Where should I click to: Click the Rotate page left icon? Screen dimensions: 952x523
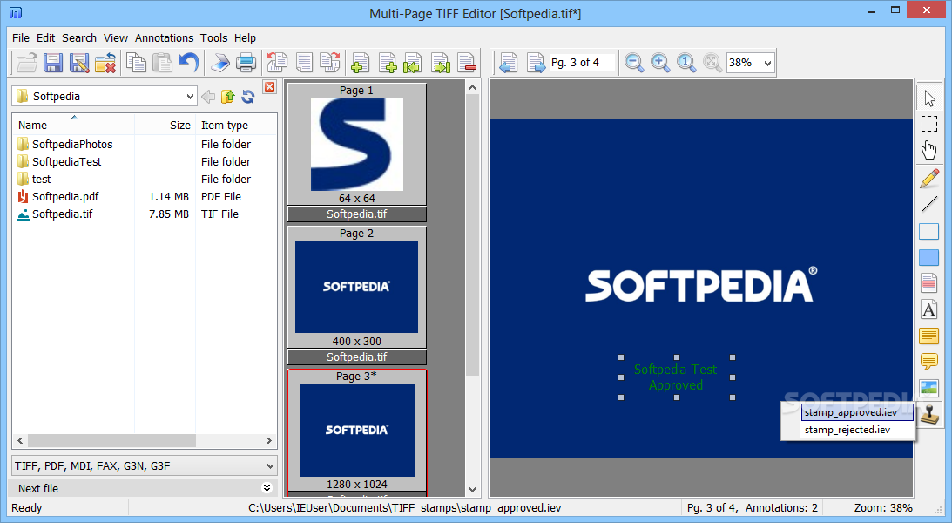[278, 63]
